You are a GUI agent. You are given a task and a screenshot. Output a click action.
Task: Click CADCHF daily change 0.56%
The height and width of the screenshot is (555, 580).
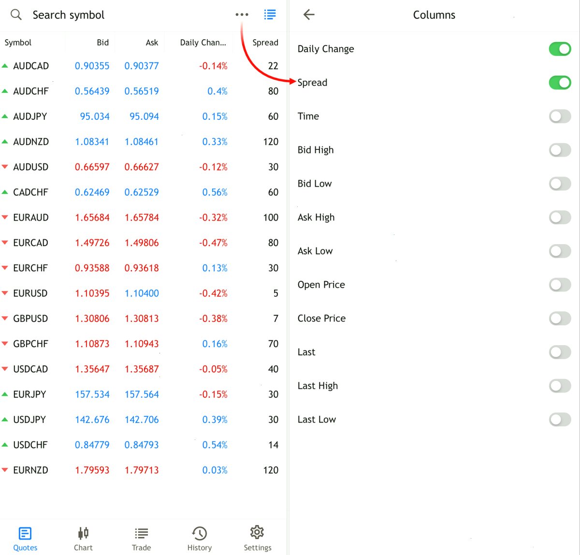215,192
